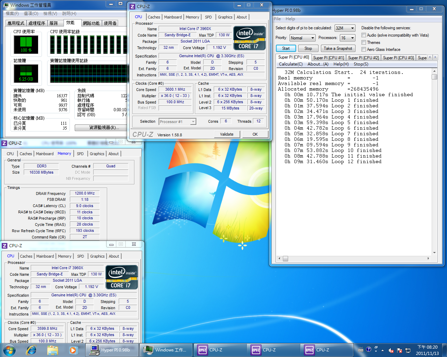
Task: Switch to Caches tab in CPU-Z window with Validate button
Action: pos(154,17)
